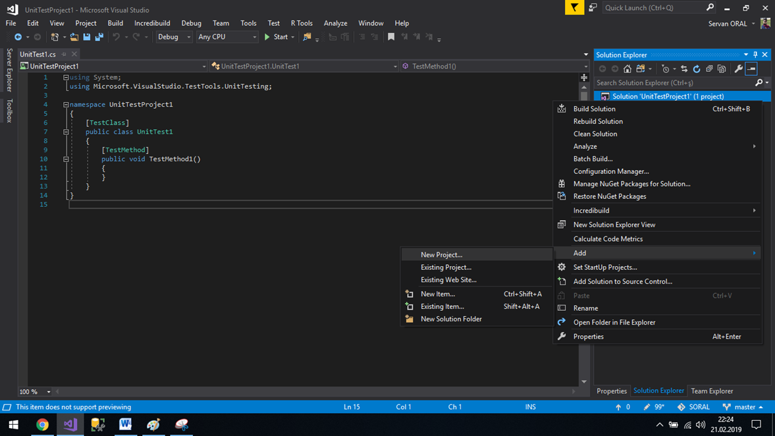The height and width of the screenshot is (436, 775).
Task: Open the Feedback flag icon in the title bar
Action: pos(574,7)
